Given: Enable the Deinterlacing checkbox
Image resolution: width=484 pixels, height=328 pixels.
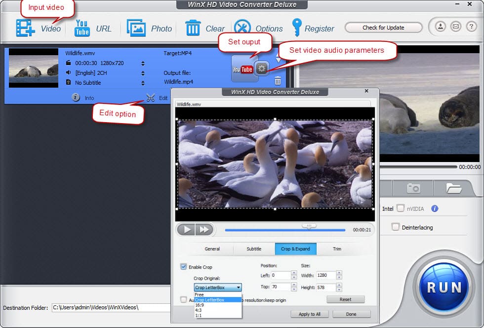Looking at the screenshot, I should (396, 227).
